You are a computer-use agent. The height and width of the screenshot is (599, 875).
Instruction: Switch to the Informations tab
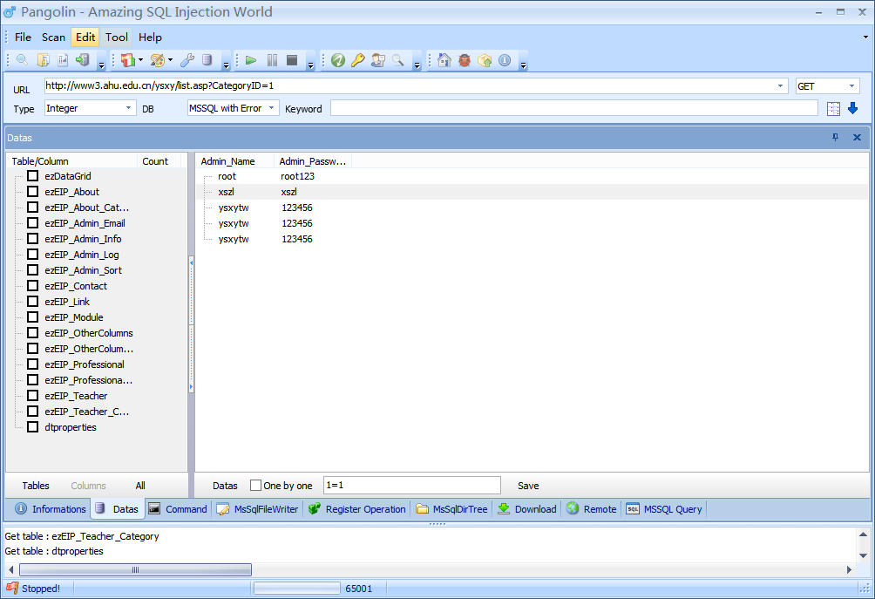(51, 509)
